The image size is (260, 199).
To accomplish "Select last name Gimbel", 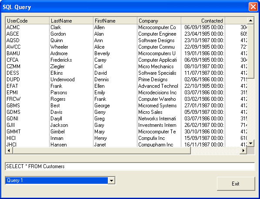I will 57,132.
